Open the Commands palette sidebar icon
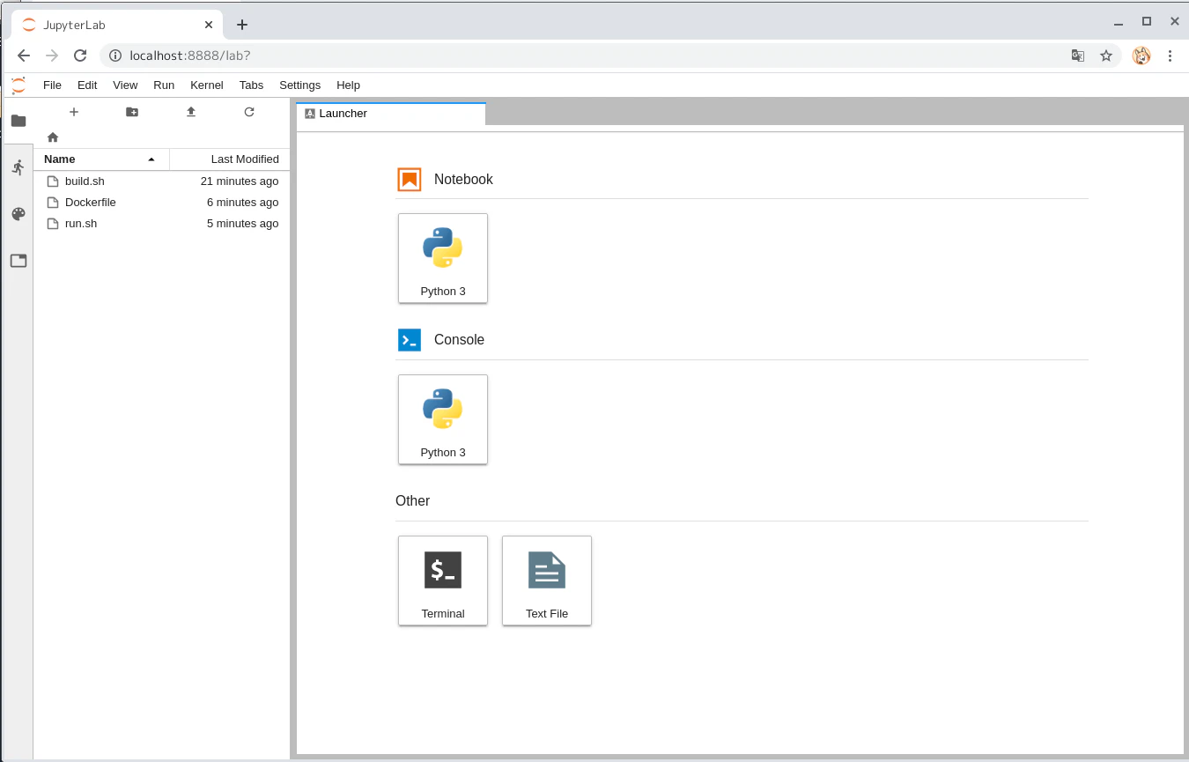1189x762 pixels. [x=18, y=214]
